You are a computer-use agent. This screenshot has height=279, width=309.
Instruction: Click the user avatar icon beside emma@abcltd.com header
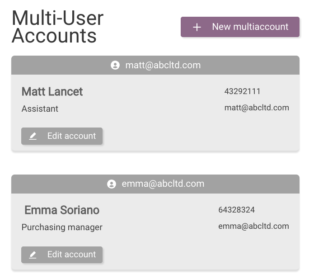coord(112,184)
